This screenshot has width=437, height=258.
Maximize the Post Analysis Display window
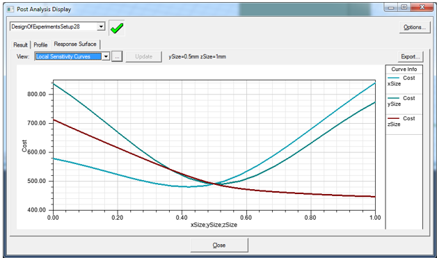[x=404, y=7]
